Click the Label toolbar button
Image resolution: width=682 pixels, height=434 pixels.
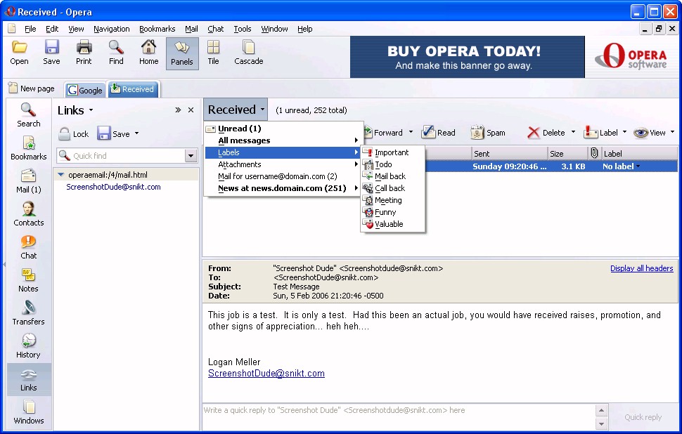pos(600,133)
